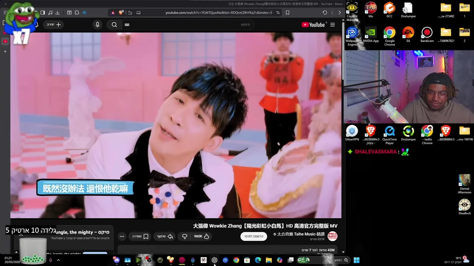Open the music note playlist icon
Viewport: 474px width, 266px height.
click(x=50, y=13)
